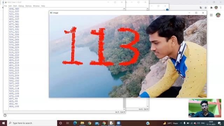
Task: Click output line '521,331'
Action: pos(14,14)
